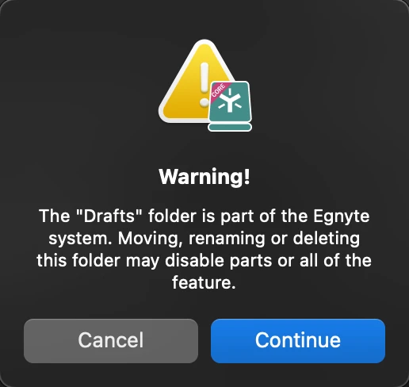This screenshot has height=387, width=409.
Task: Click the "Moving, renaming or deleting" line
Action: [x=239, y=239]
